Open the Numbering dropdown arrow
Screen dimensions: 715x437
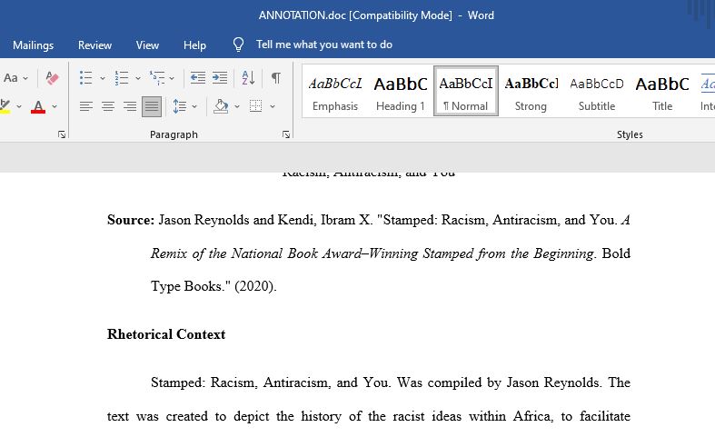pos(138,78)
